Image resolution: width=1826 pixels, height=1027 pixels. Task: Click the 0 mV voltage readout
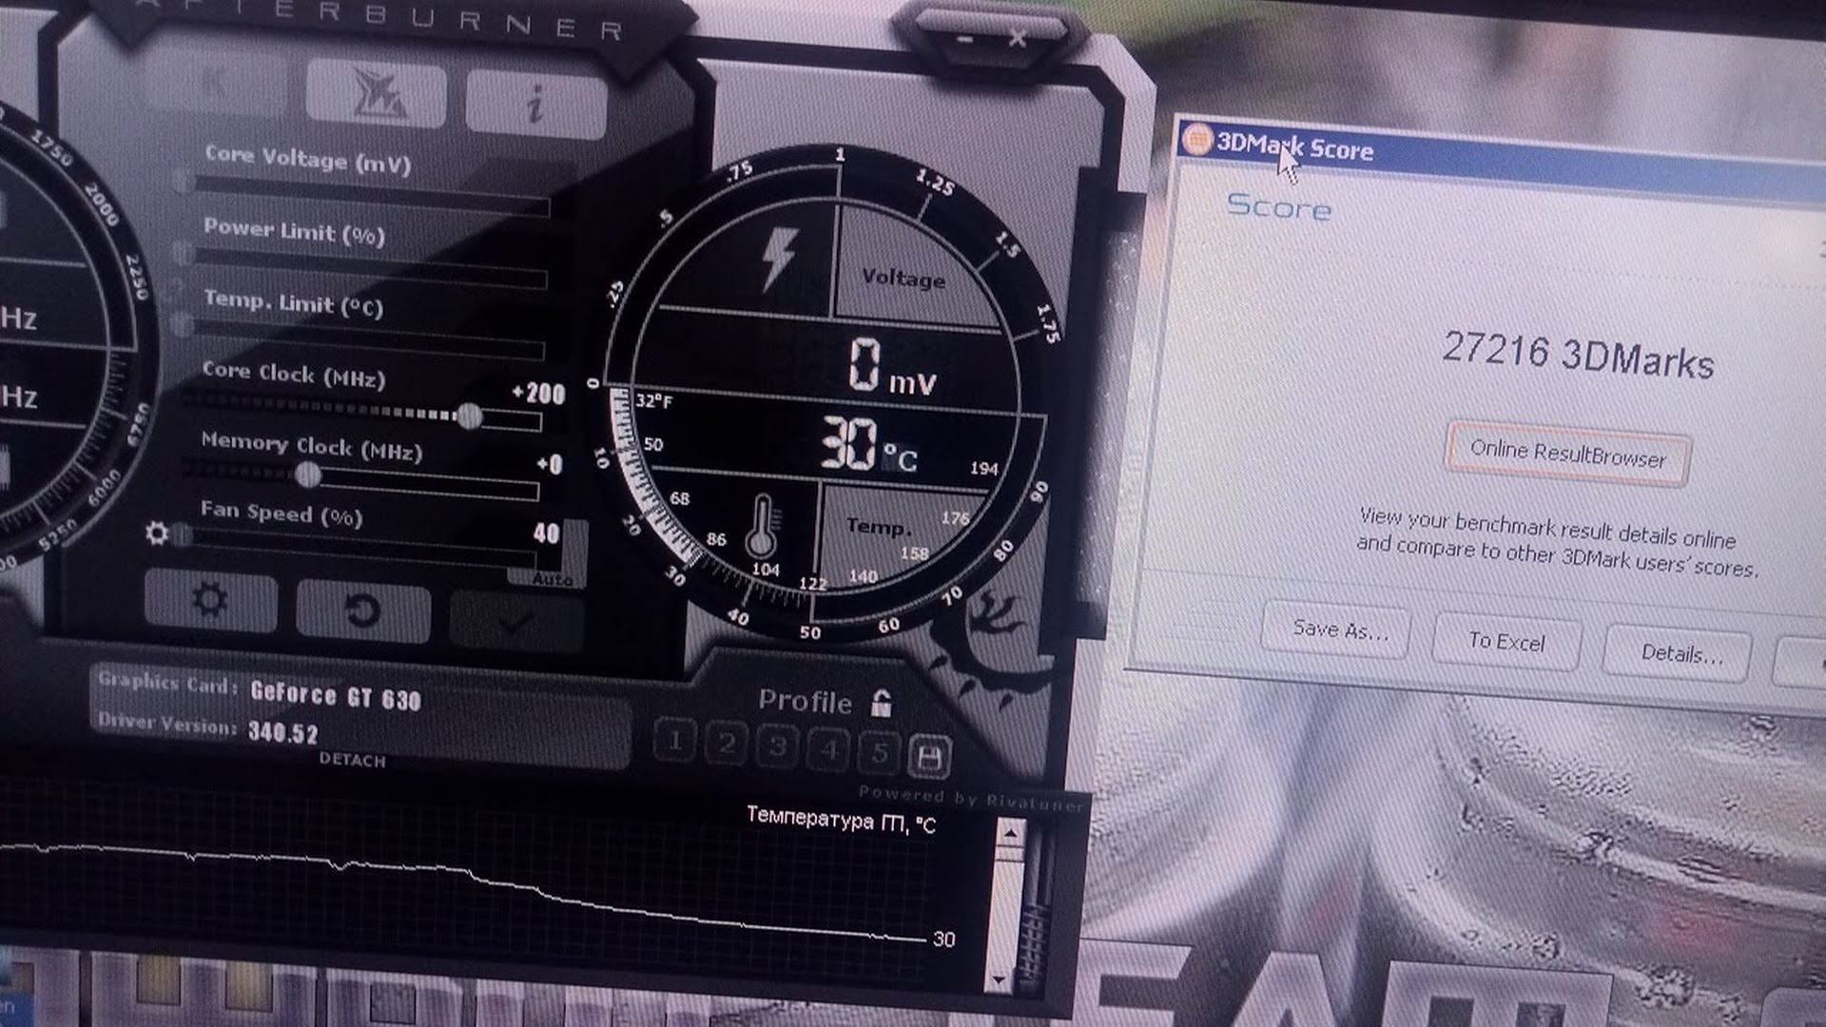892,369
